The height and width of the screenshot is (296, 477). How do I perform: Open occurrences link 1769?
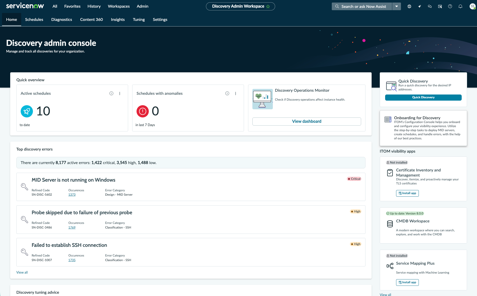click(x=72, y=227)
